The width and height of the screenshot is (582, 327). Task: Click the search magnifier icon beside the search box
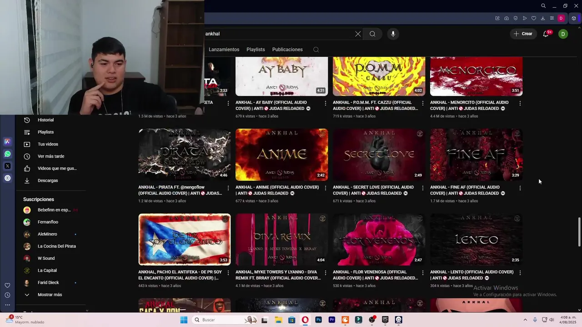(372, 34)
